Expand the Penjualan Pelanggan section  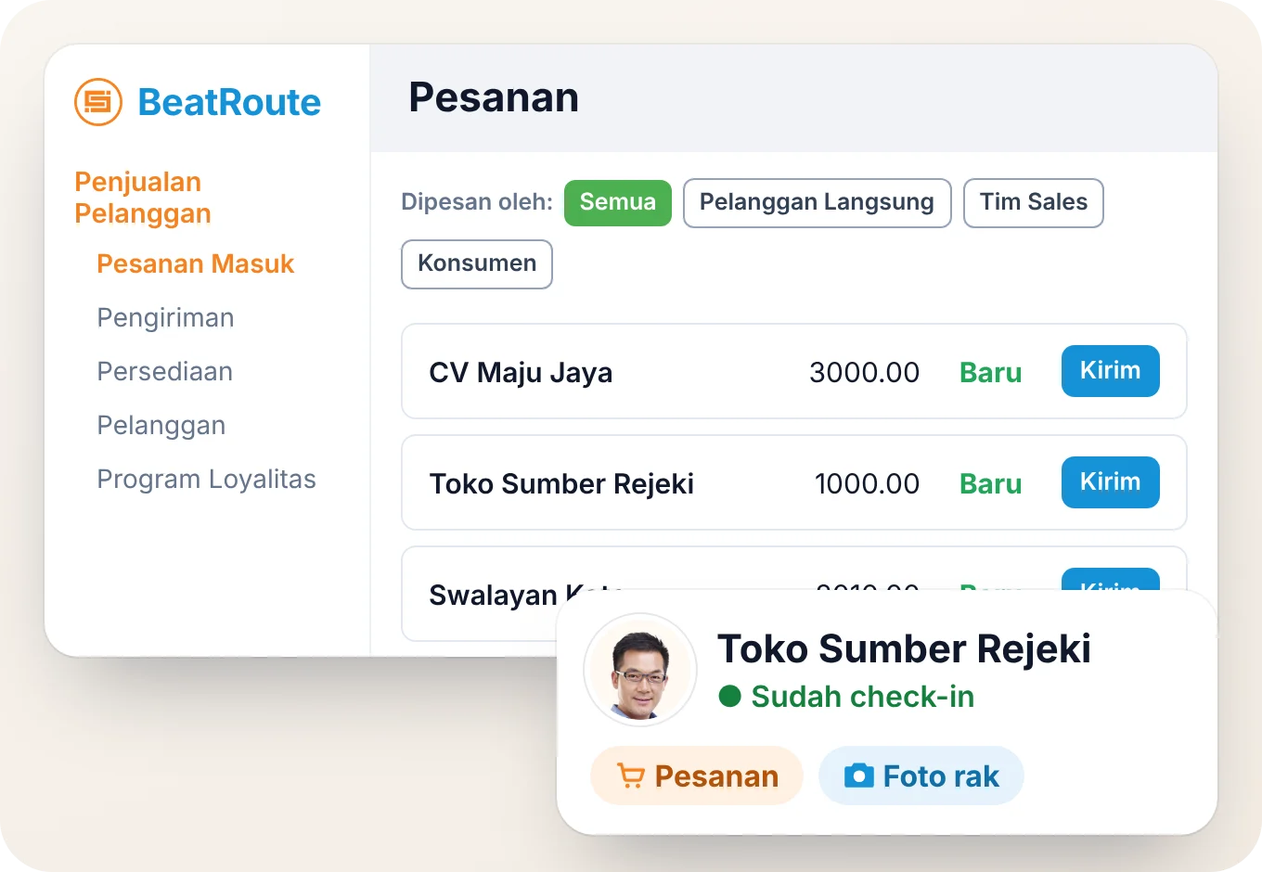point(143,198)
